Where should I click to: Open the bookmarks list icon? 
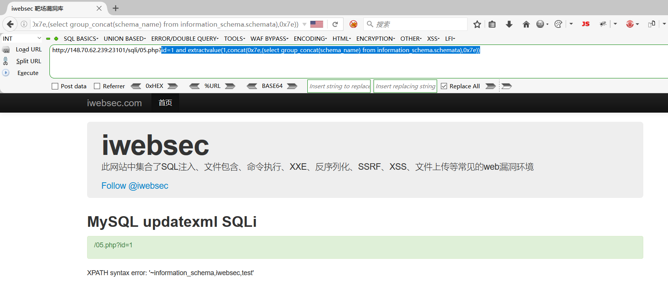492,24
